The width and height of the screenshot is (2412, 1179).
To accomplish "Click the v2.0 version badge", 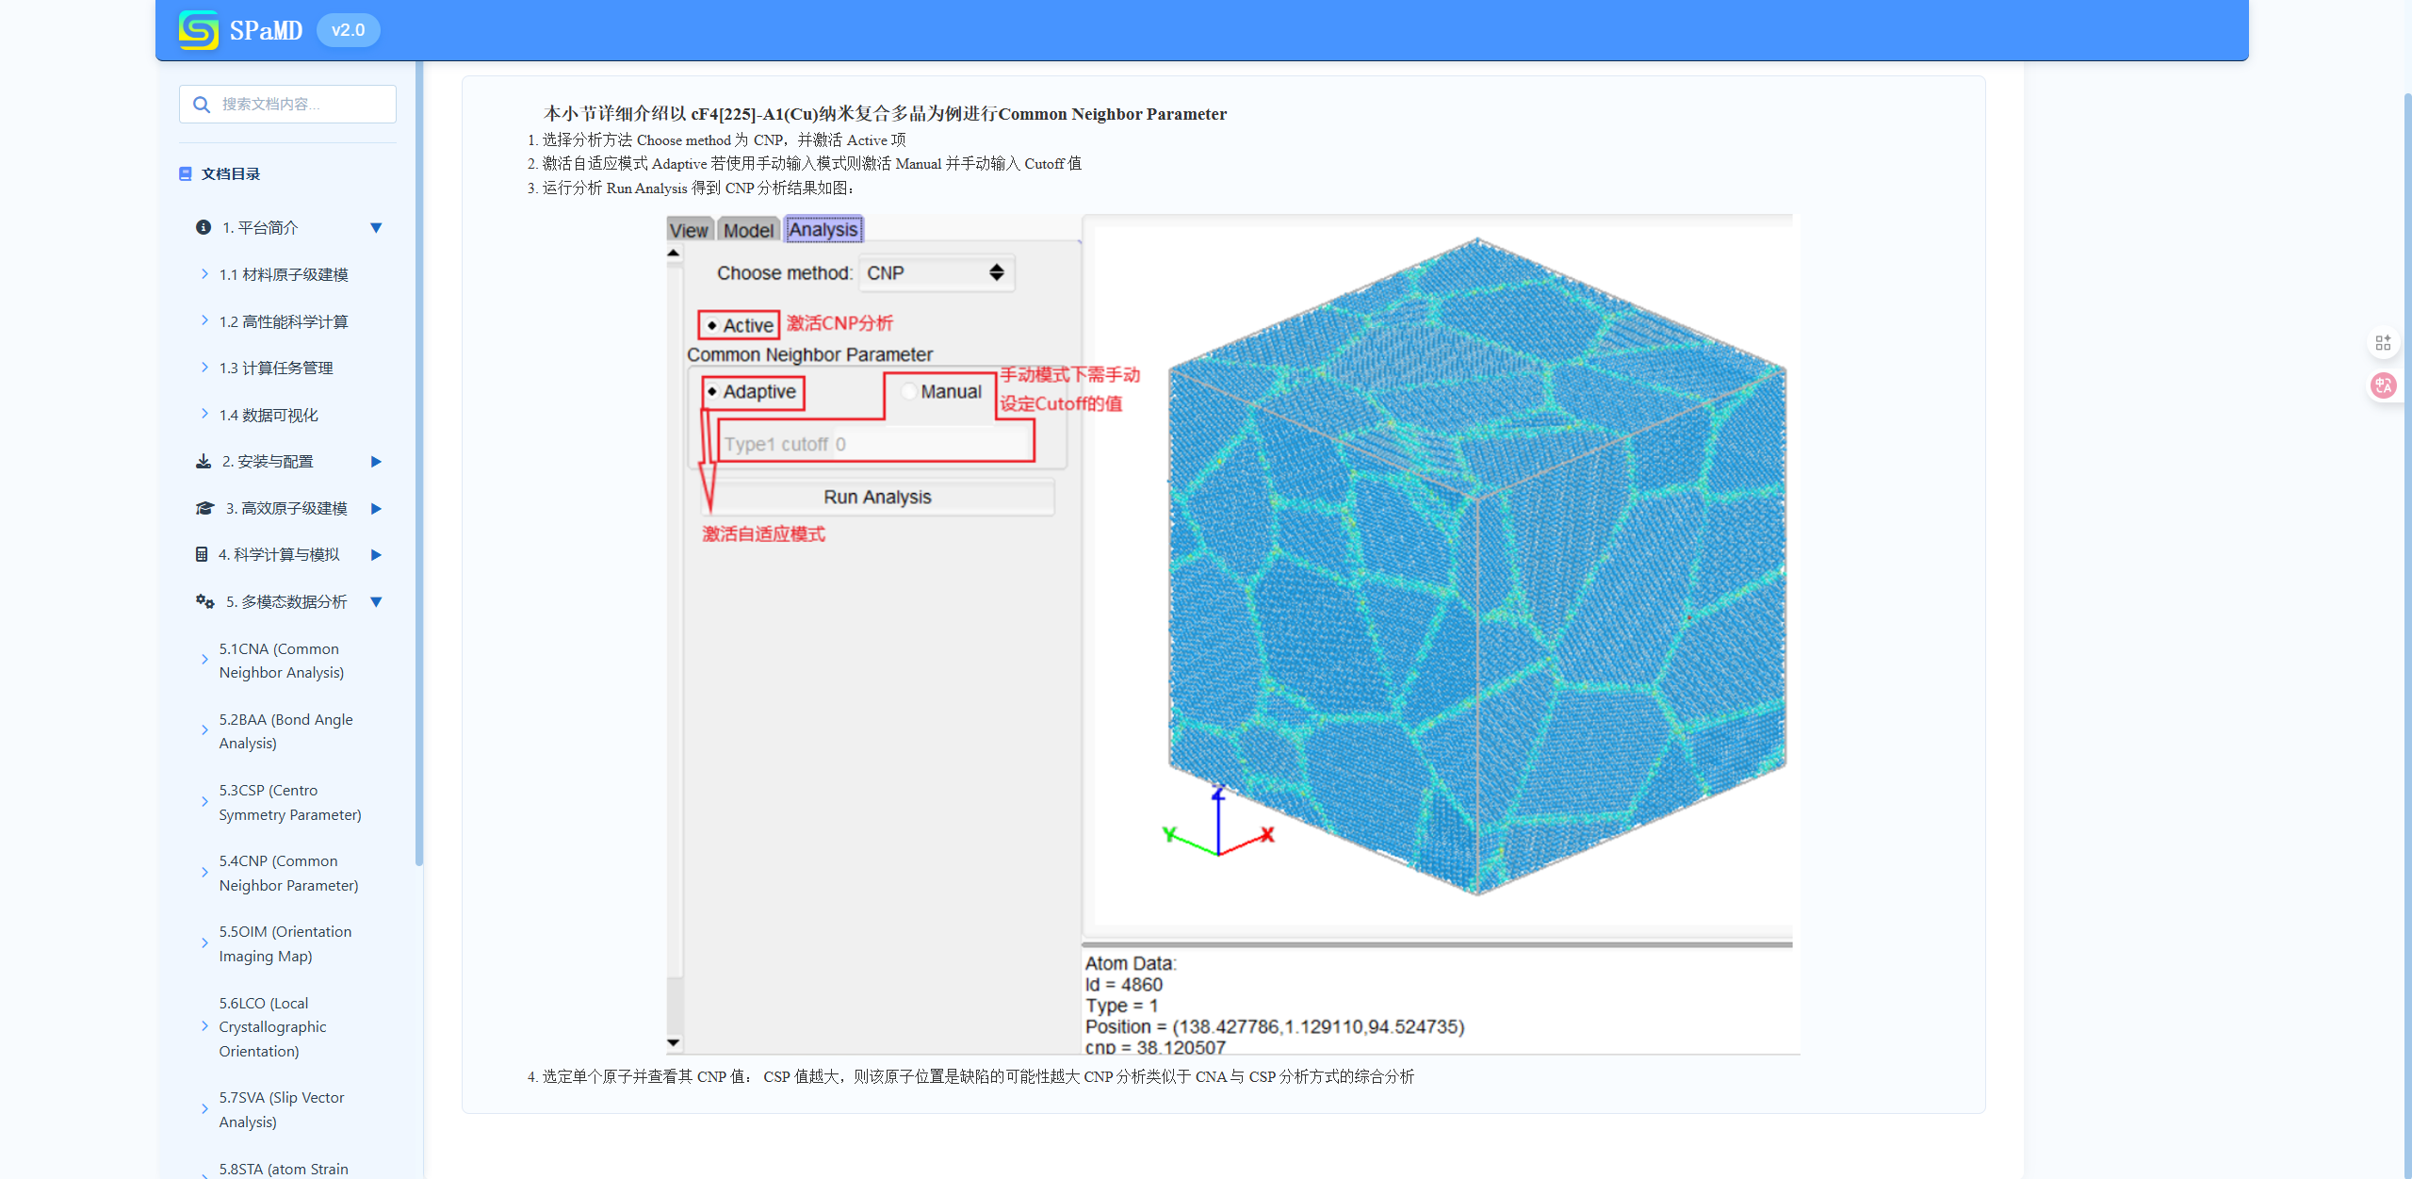I will tap(348, 30).
